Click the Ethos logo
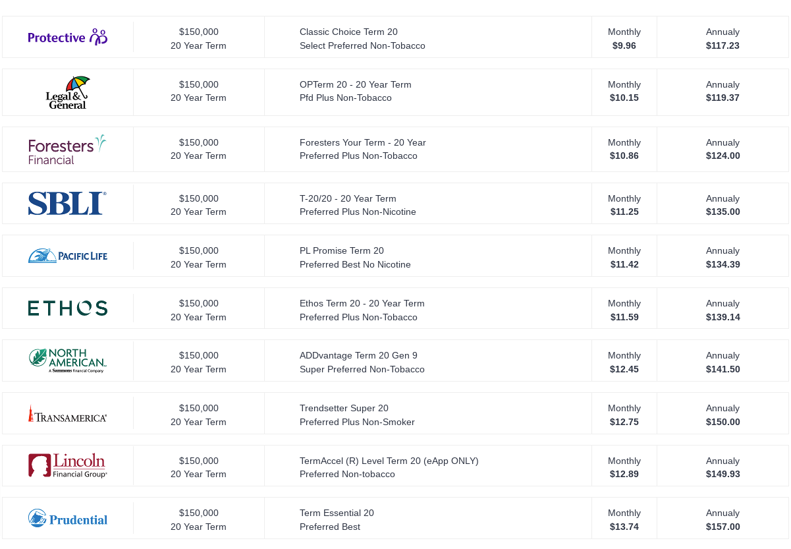791x549 pixels. pyautogui.click(x=68, y=308)
